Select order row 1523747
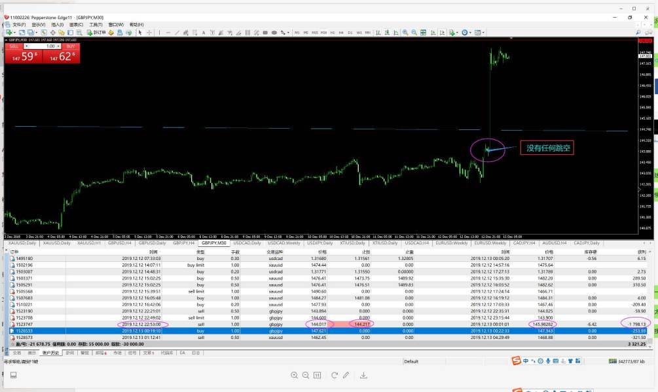Viewport: 658px width, 392px height. tap(328, 324)
